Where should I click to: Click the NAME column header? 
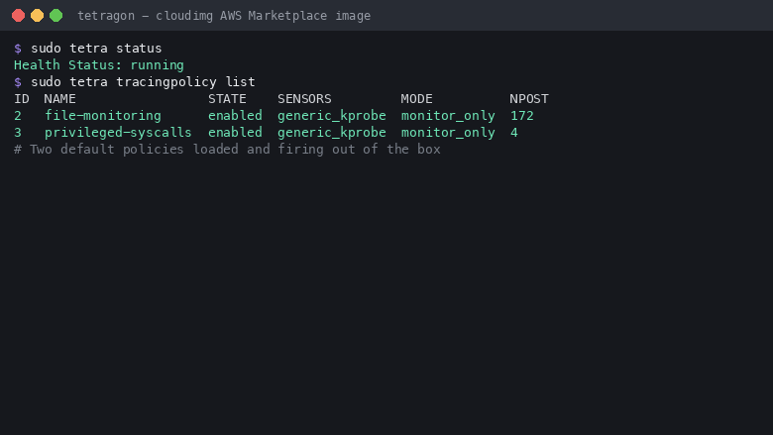tap(59, 98)
